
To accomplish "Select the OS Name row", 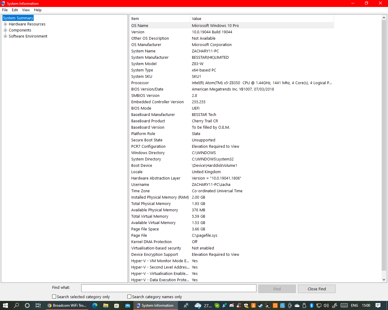I will coord(232,25).
